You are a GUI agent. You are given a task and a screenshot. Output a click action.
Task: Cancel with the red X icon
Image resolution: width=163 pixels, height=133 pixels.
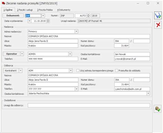[x=158, y=25]
